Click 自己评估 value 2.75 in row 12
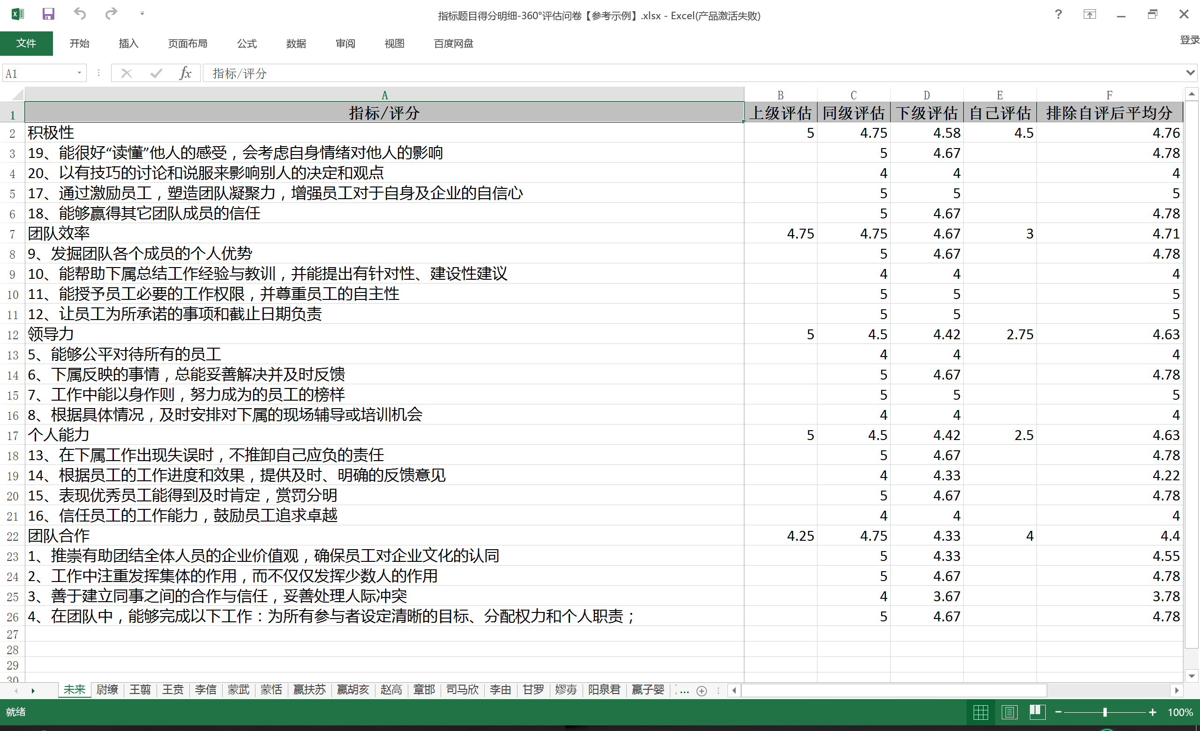This screenshot has height=731, width=1200. click(999, 335)
